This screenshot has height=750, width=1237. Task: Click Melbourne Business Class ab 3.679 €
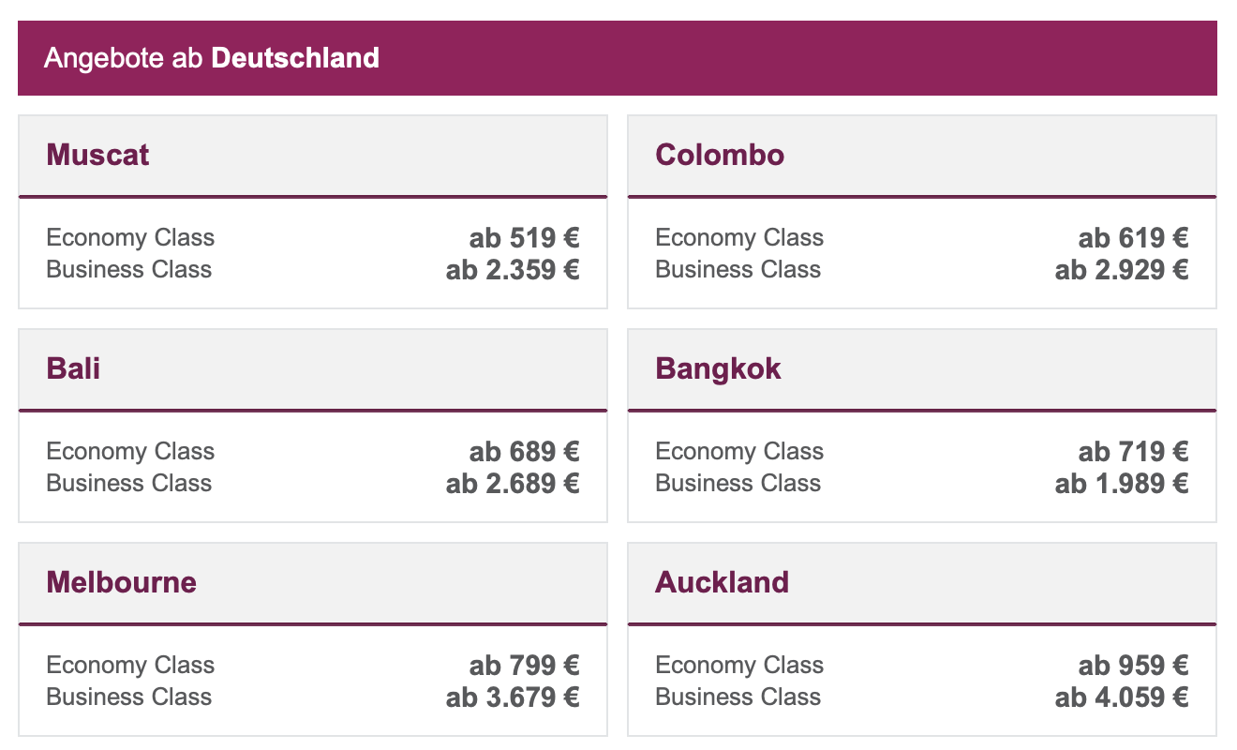[x=513, y=697]
